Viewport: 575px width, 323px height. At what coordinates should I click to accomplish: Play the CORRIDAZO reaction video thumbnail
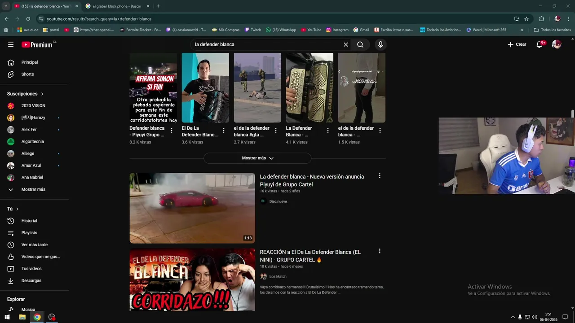tap(192, 279)
